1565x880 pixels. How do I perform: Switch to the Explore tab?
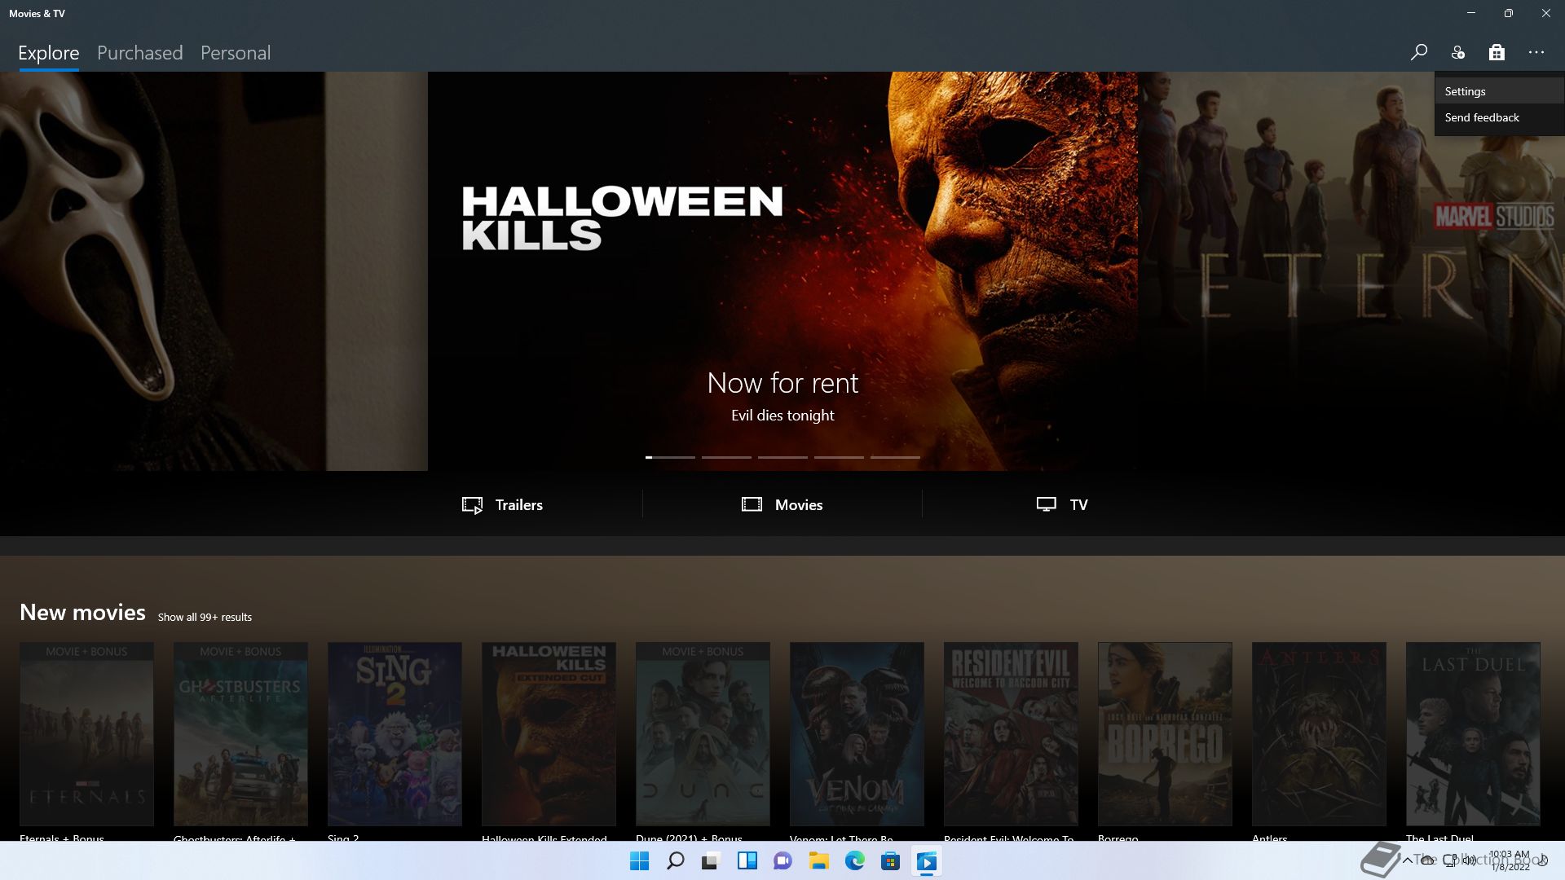[49, 53]
